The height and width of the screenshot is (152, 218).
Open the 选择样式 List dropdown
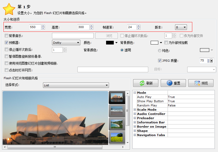[x=76, y=85]
